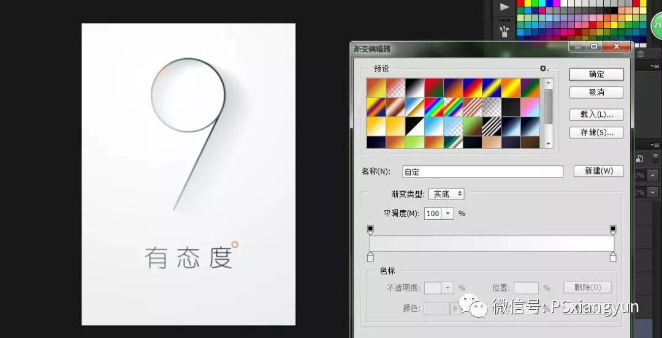
Task: Click the red Close button of Gradient Editor
Action: point(617,47)
